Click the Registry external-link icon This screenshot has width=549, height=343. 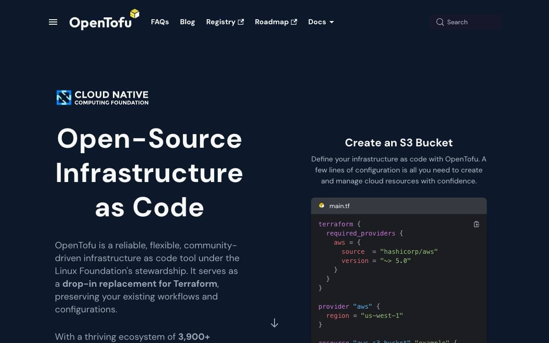(x=241, y=22)
